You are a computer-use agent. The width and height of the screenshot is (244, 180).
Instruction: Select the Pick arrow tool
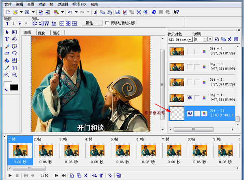[7, 32]
